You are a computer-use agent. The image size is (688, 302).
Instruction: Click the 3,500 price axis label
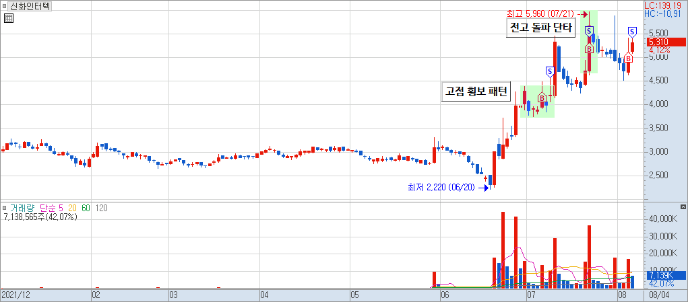point(658,128)
